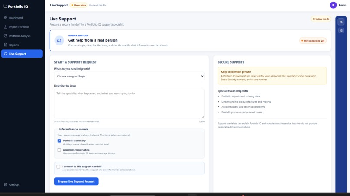Click the 0/800 character counter
The width and height of the screenshot is (350, 196).
coord(201,122)
